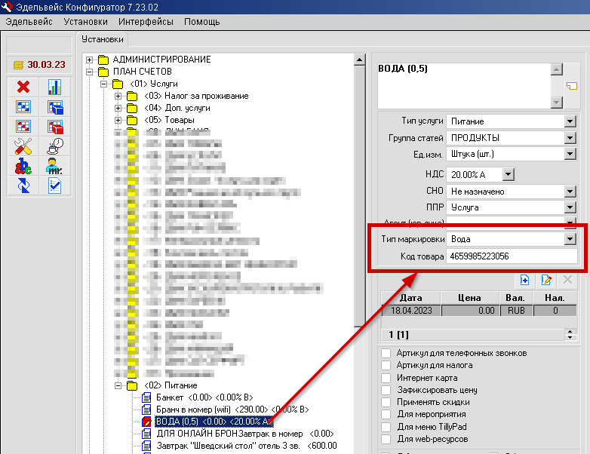590x454 pixels.
Task: Click the wrench and screwdriver settings icon
Action: tap(23, 146)
